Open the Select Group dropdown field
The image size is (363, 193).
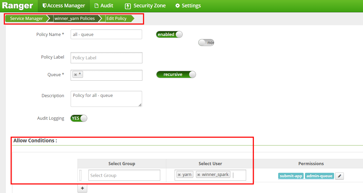pyautogui.click(x=124, y=175)
